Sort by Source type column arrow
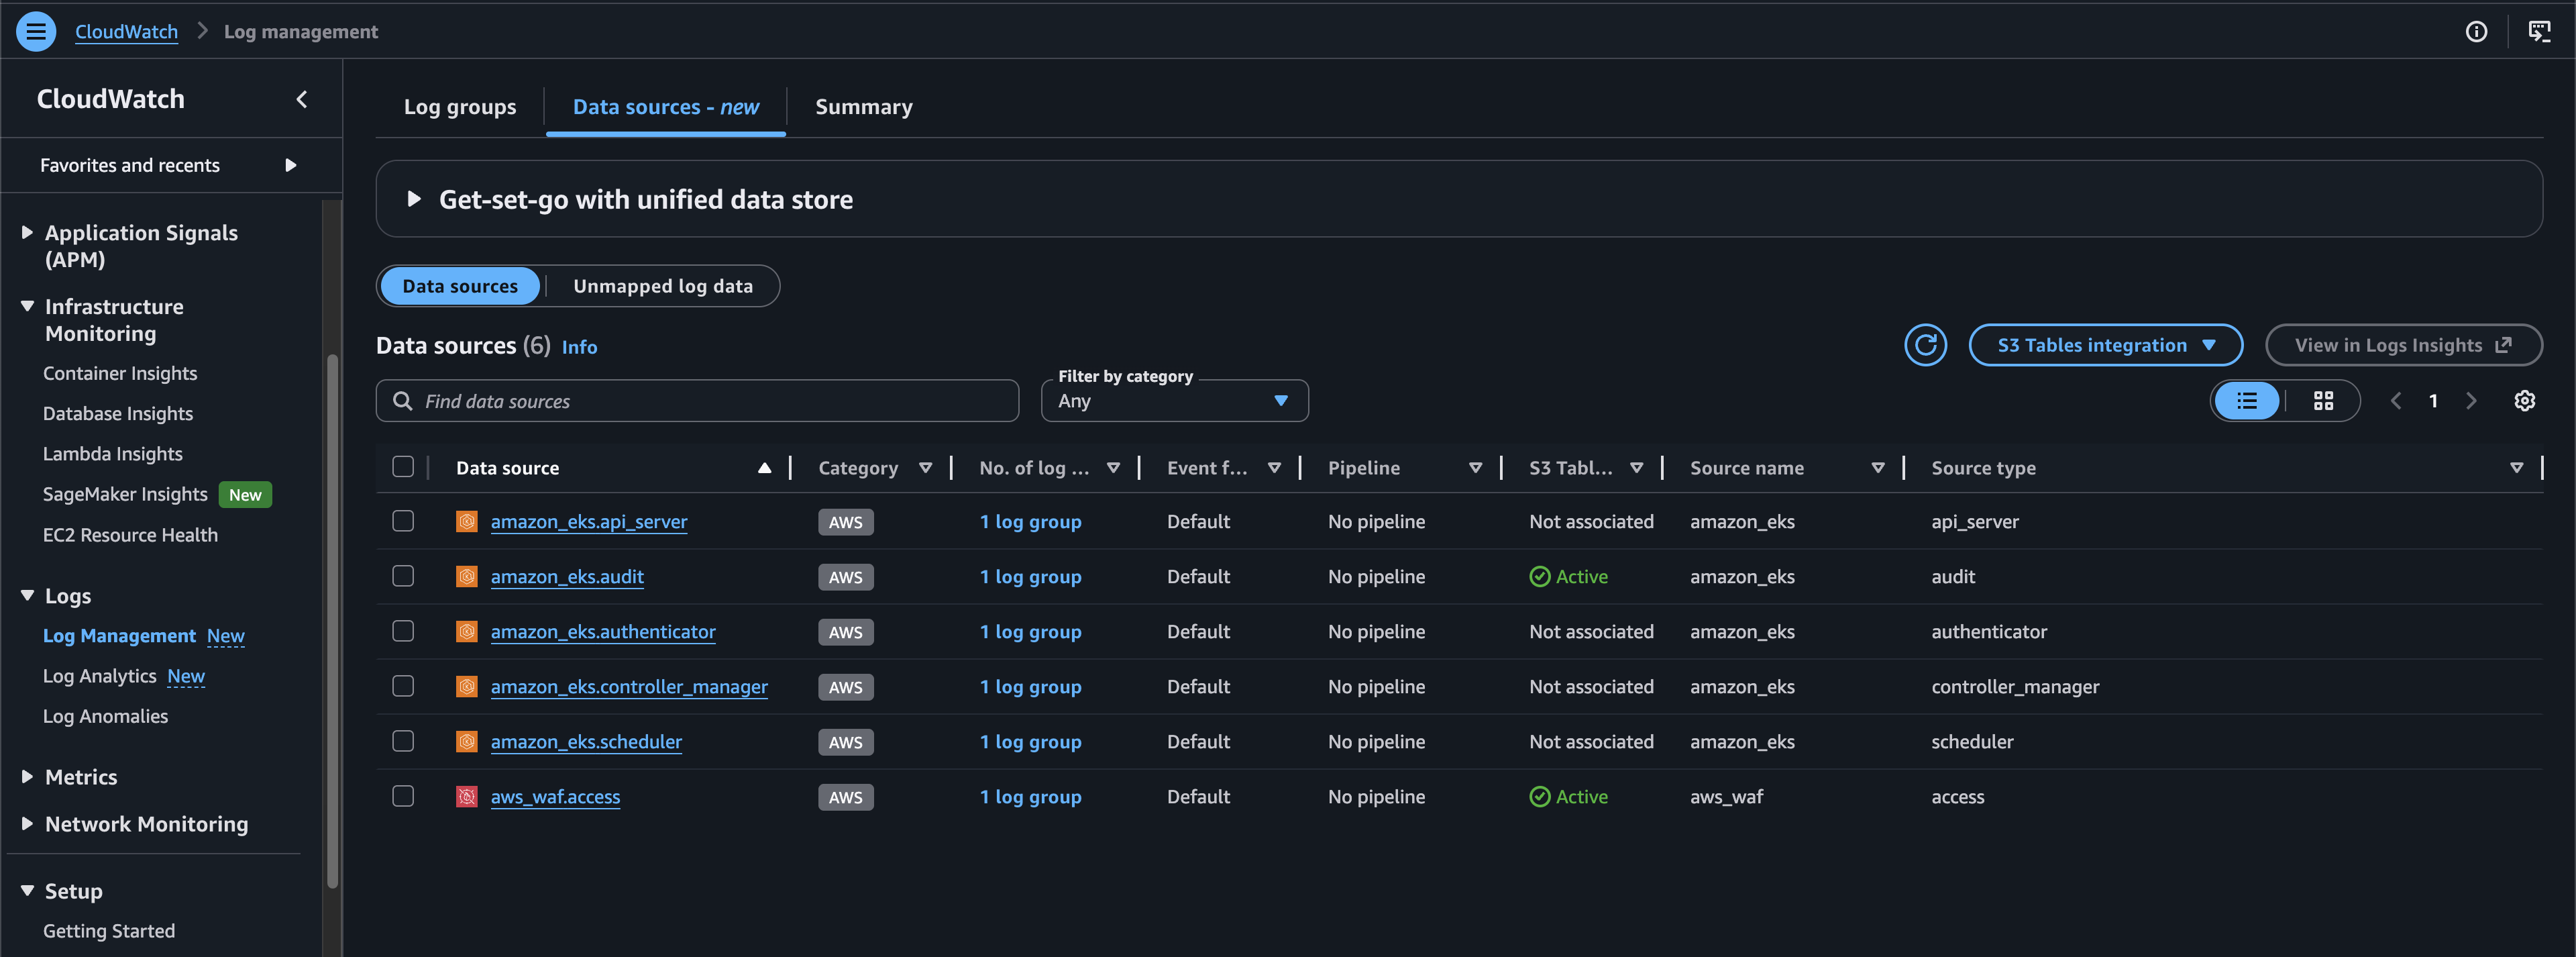 click(2516, 468)
